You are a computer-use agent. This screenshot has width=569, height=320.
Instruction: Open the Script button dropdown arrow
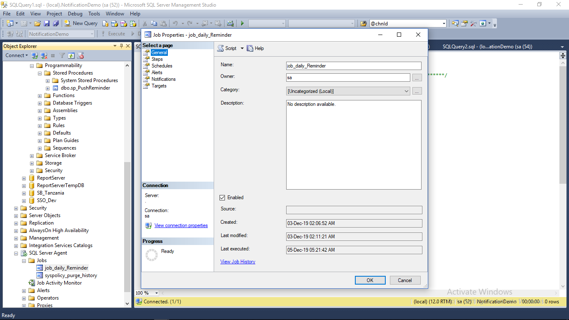tap(242, 48)
